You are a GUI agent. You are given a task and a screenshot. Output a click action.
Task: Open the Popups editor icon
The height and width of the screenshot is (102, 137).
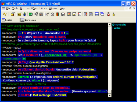pyautogui.click(x=36, y=14)
